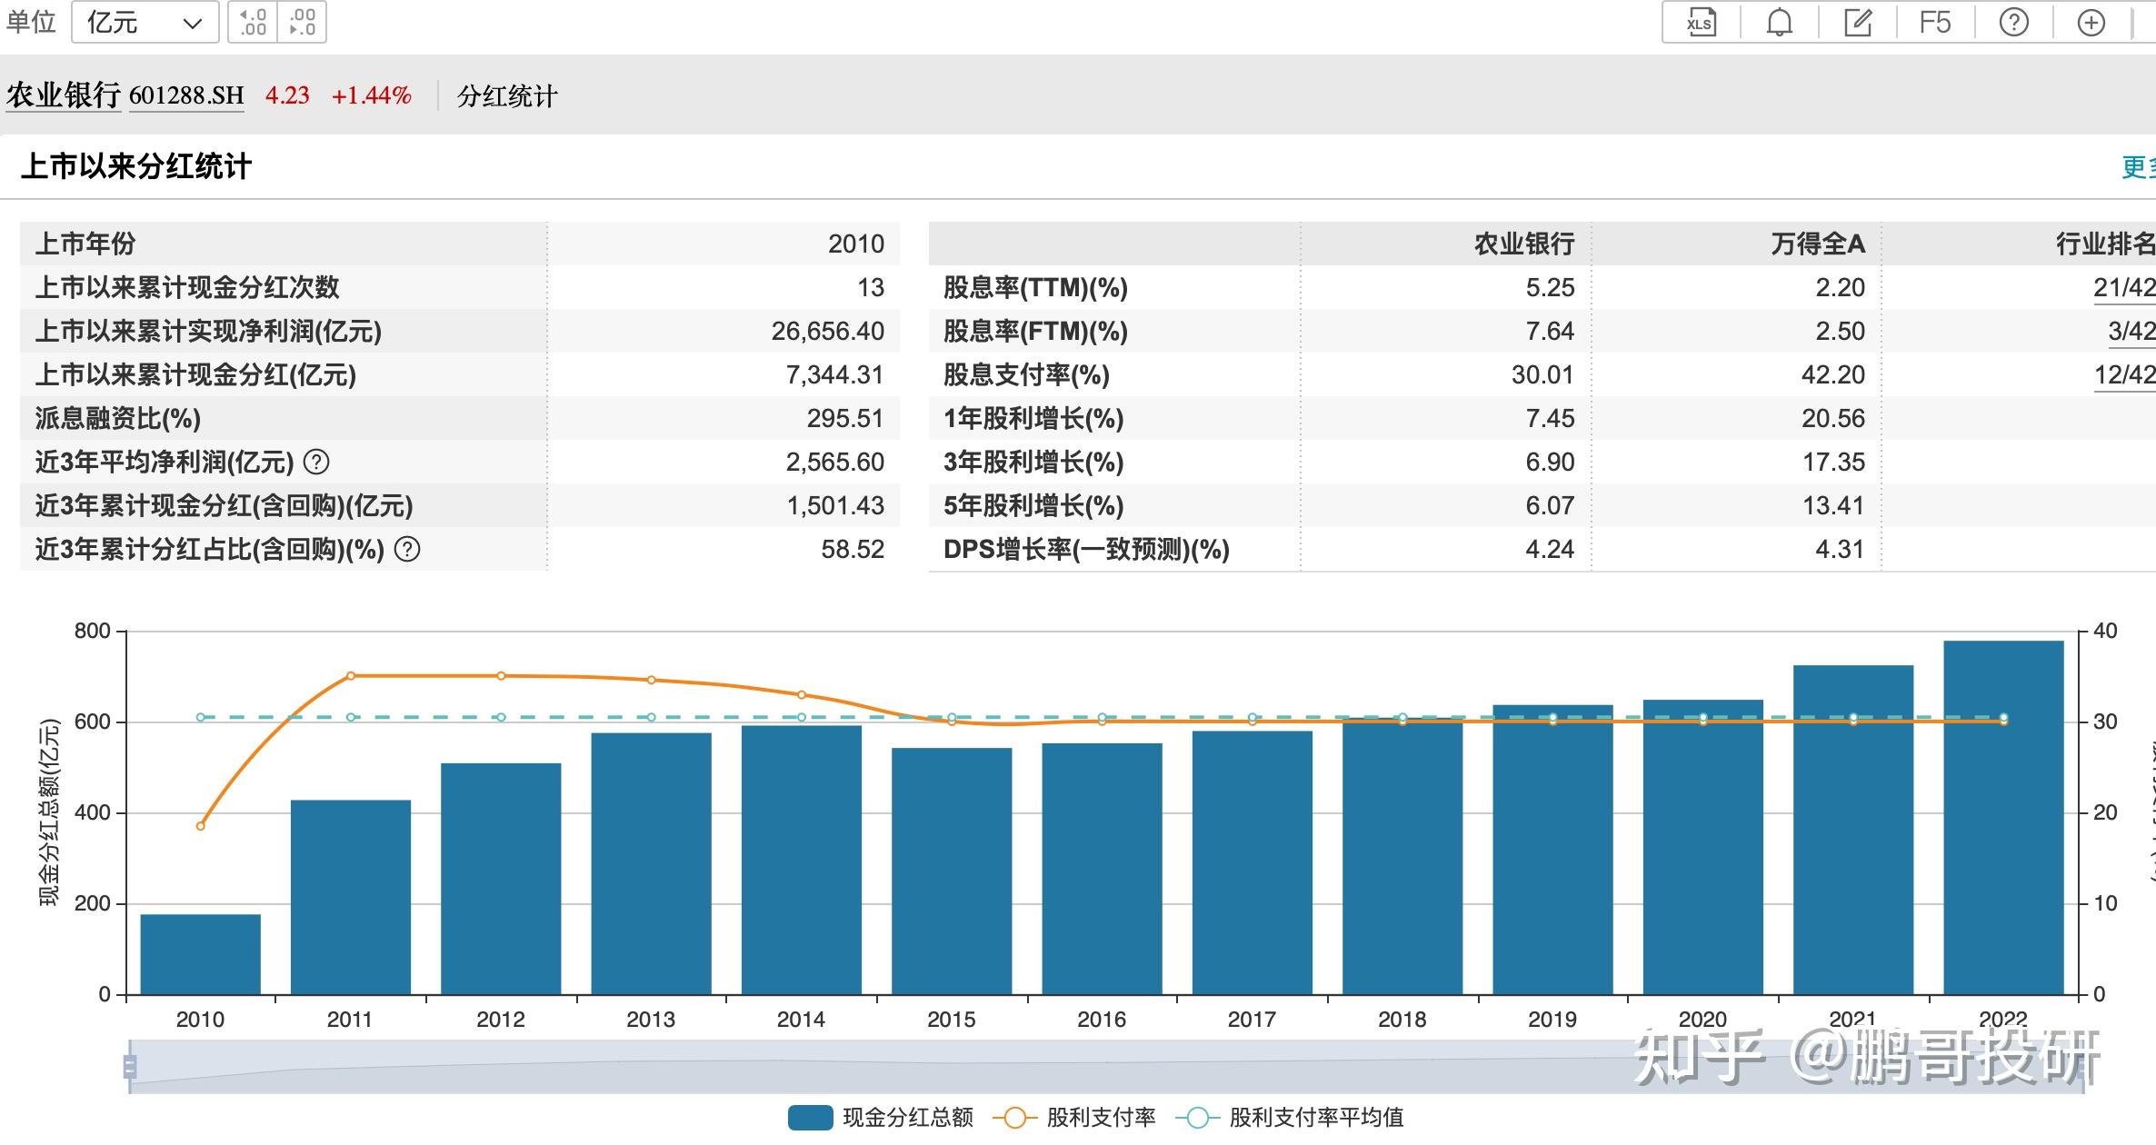2156x1145 pixels.
Task: Open industry rank 3/42 link
Action: click(x=2131, y=332)
